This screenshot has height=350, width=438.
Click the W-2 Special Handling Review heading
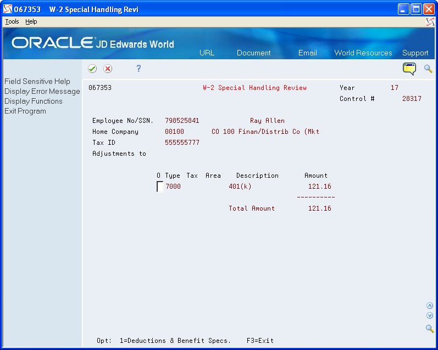254,88
